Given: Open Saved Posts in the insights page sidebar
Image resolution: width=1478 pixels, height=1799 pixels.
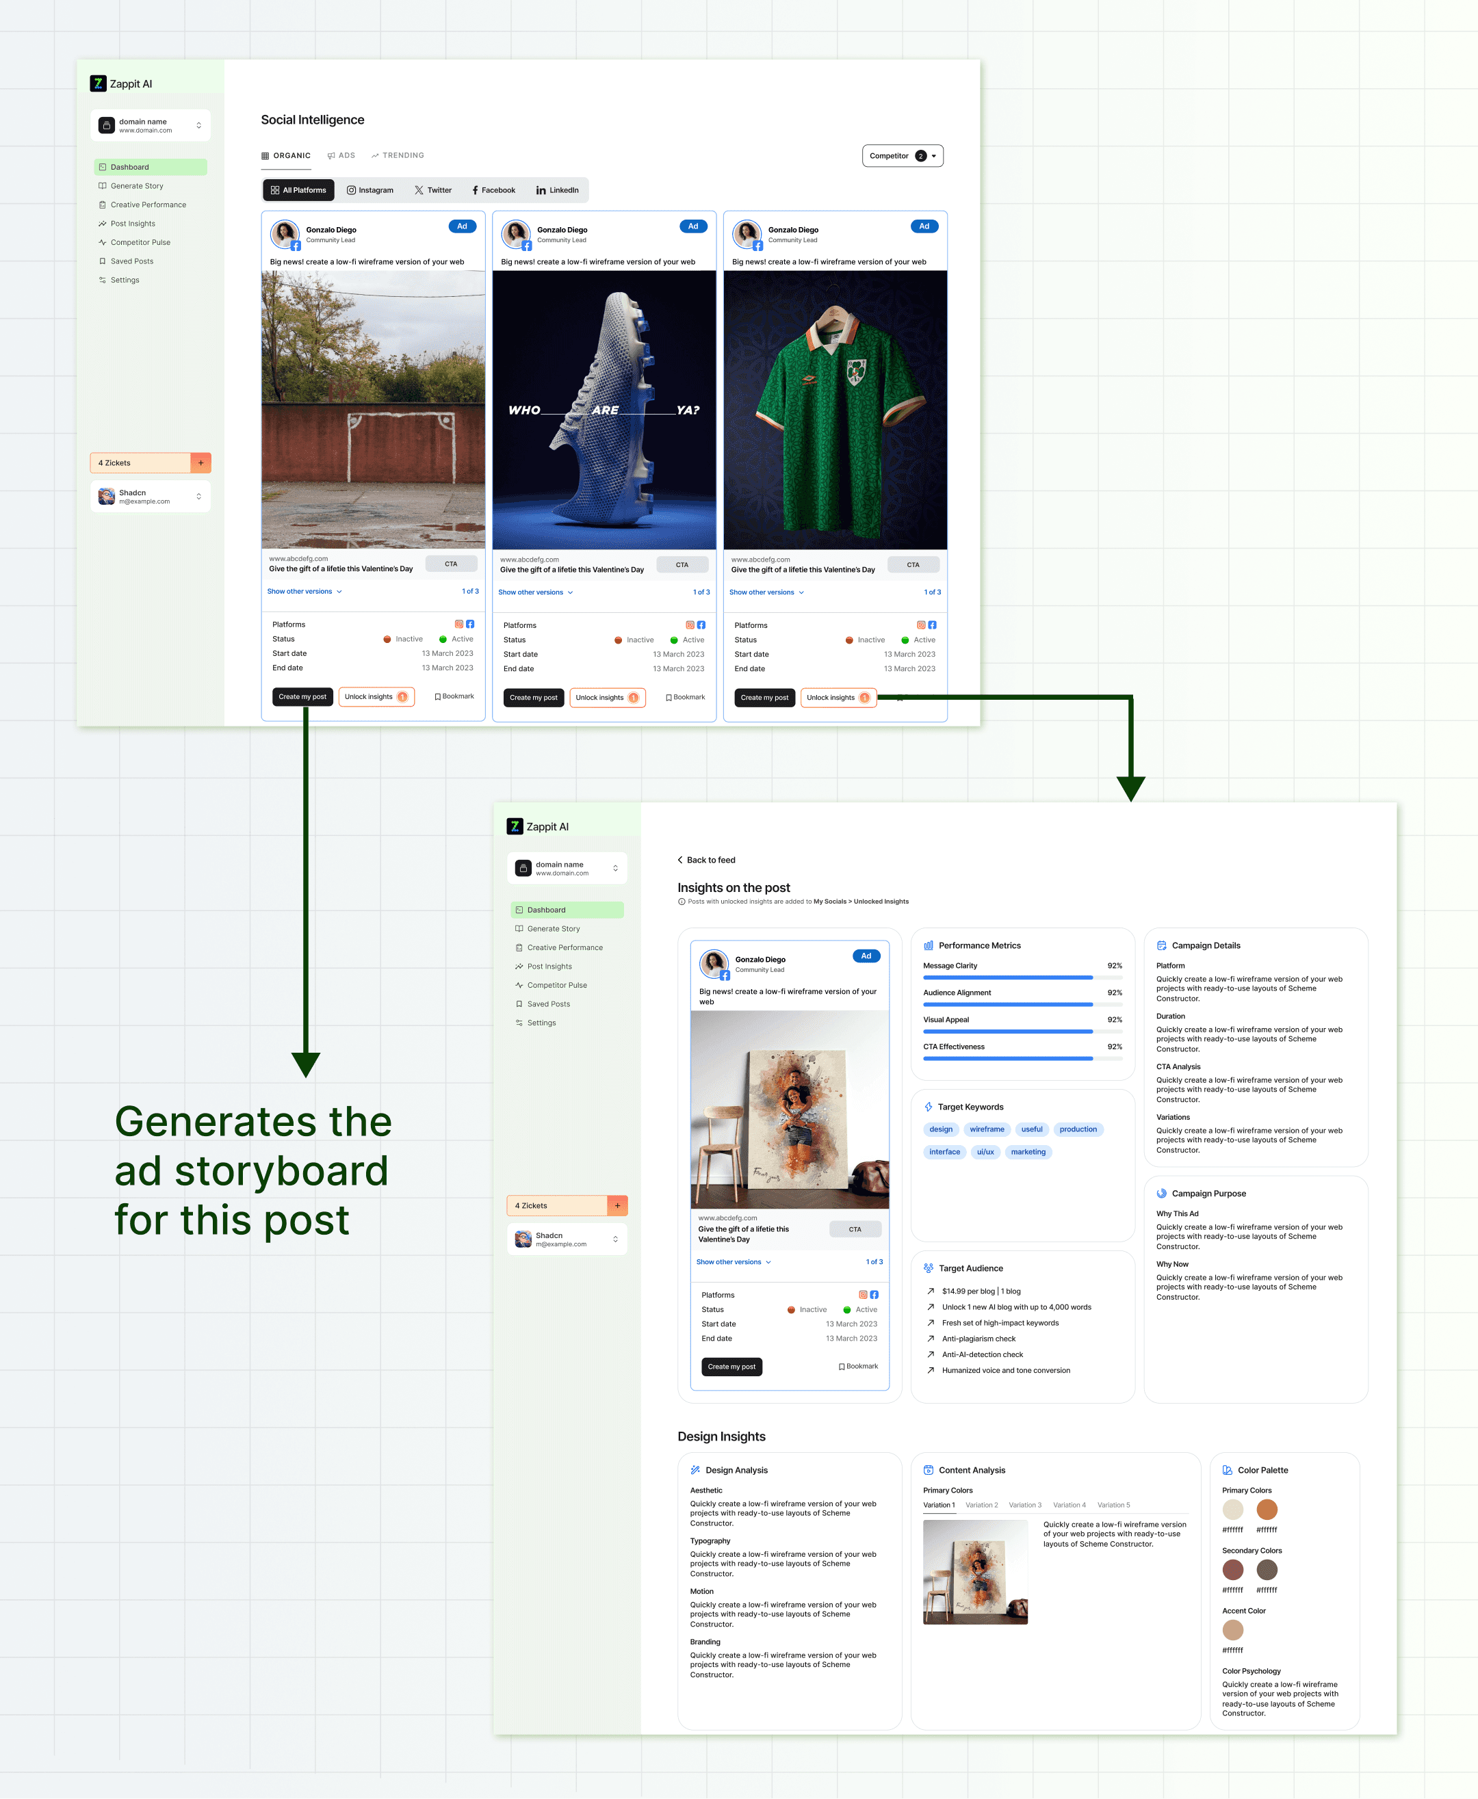Looking at the screenshot, I should (x=548, y=1004).
